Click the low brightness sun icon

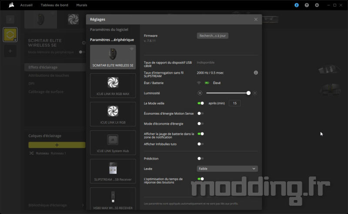[x=200, y=93]
